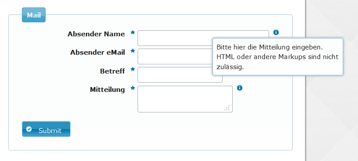Click the required star next to Betreff
358x161 pixels.
(x=133, y=69)
